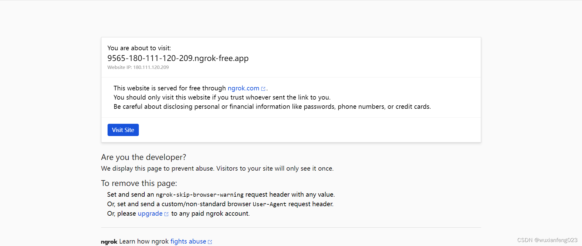
Task: Click the 'You are about to visit:' label
Action: pyautogui.click(x=139, y=48)
